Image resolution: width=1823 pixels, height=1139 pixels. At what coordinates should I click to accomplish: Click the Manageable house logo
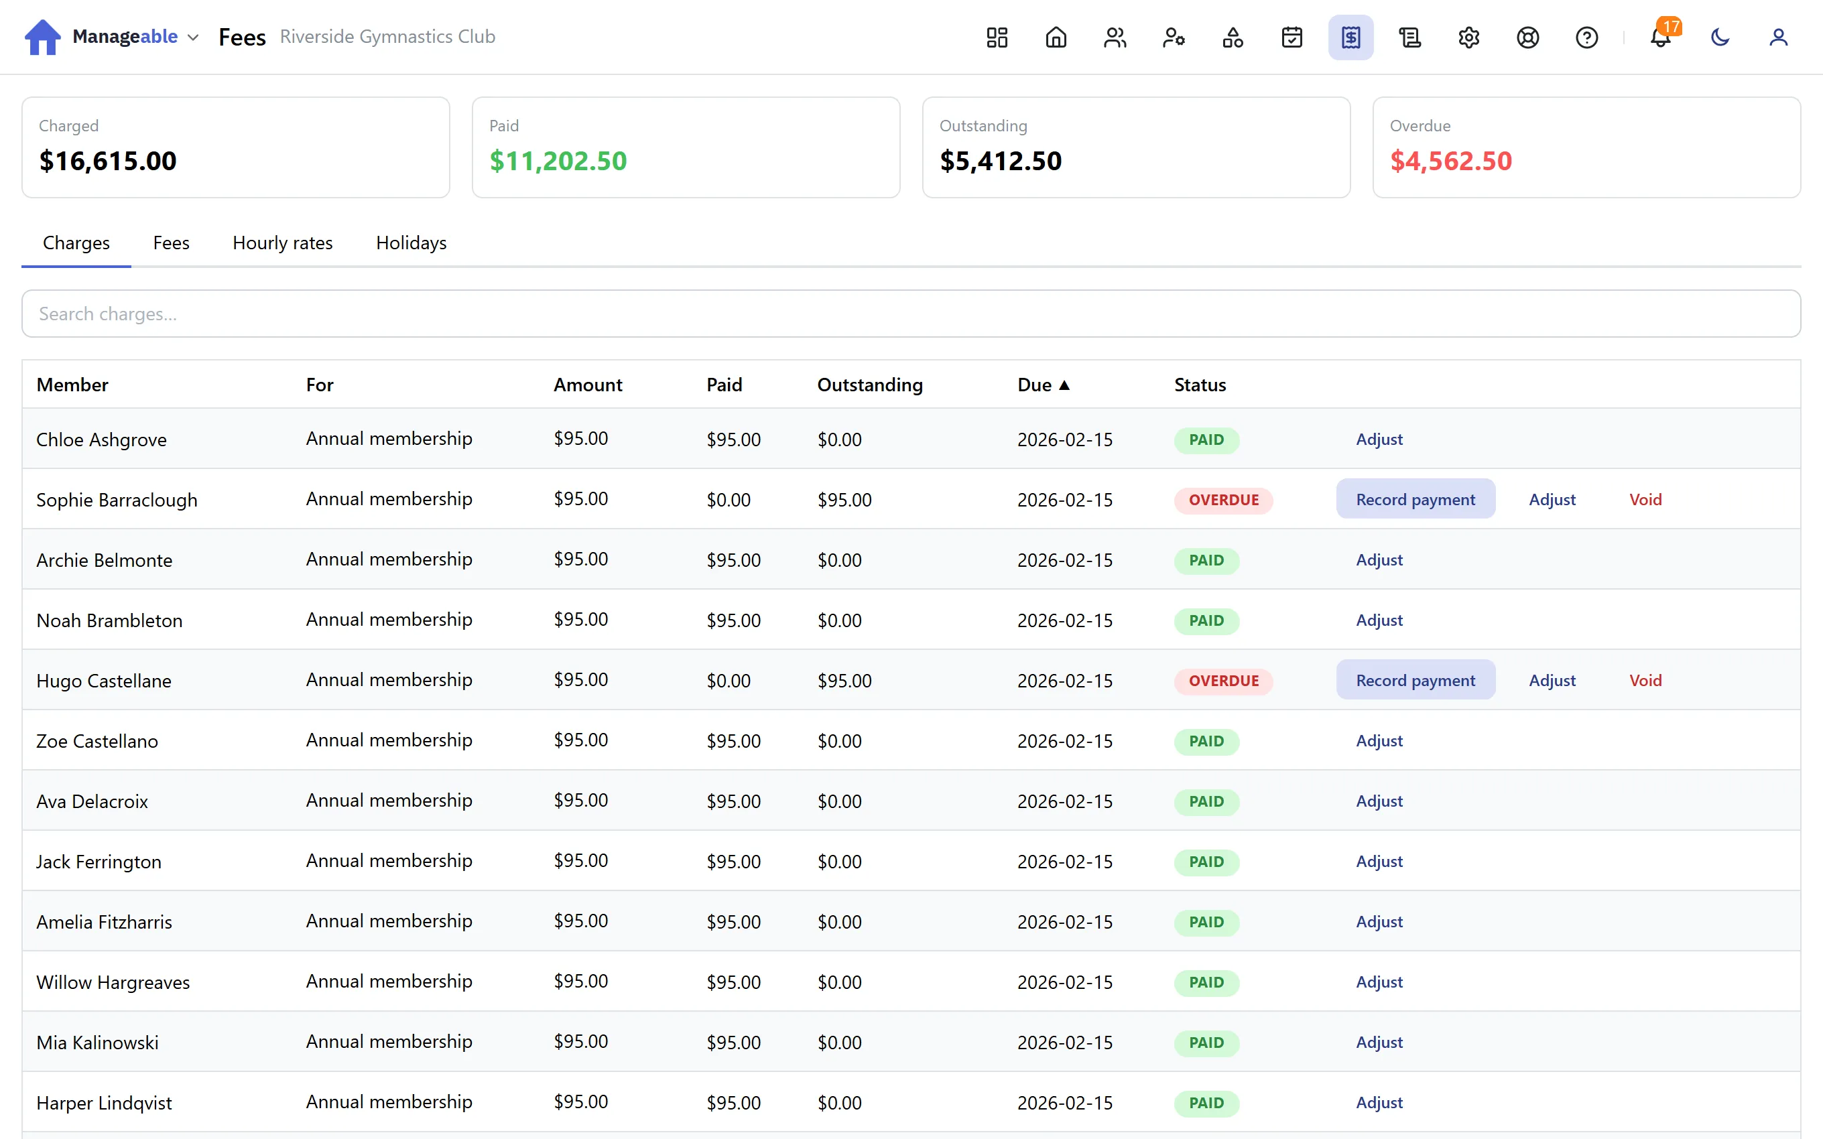(x=42, y=37)
